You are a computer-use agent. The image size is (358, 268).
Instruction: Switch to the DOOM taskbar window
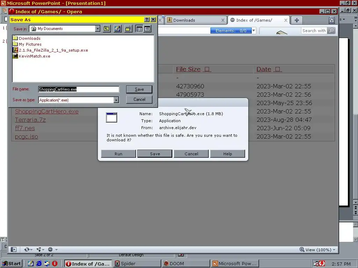(186, 264)
